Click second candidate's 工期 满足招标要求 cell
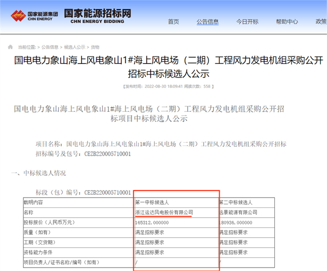 (247, 243)
